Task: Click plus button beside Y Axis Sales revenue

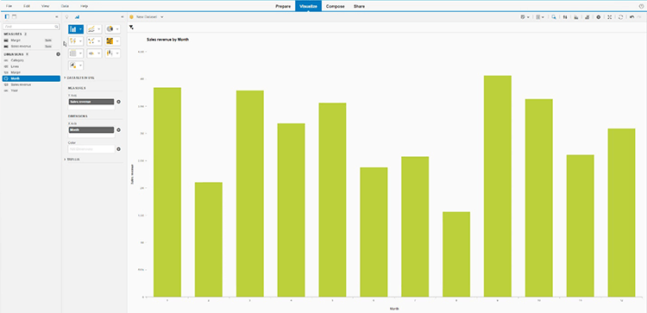Action: [118, 102]
